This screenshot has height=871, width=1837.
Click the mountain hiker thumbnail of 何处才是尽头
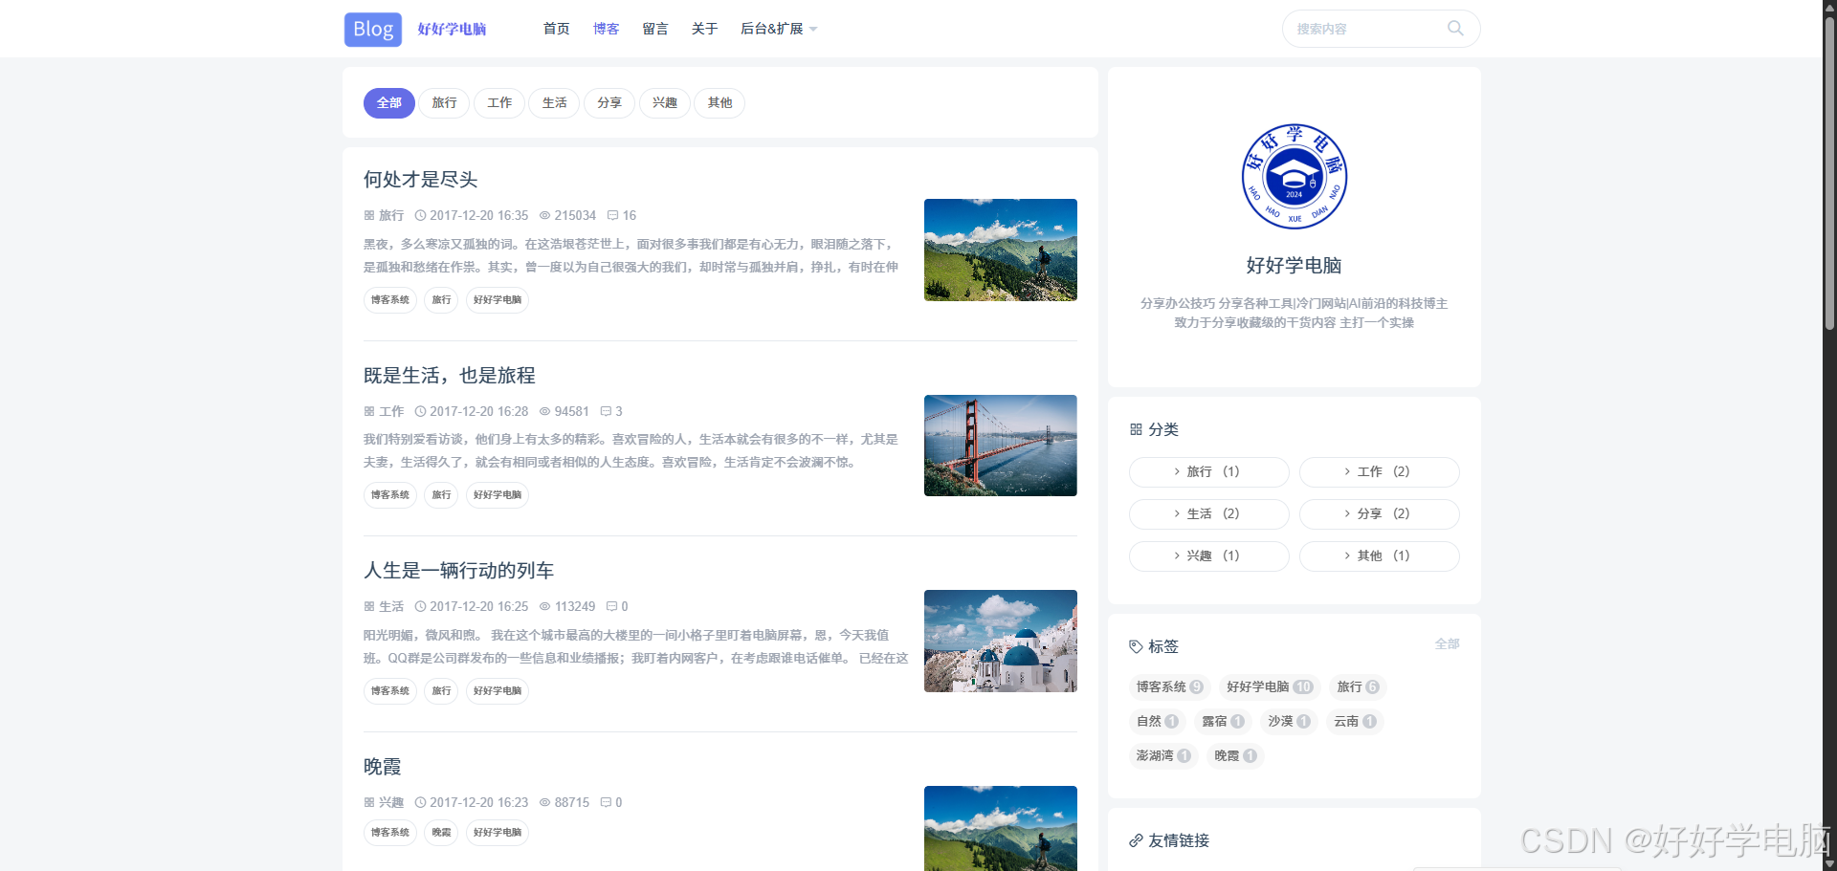[x=1000, y=250]
